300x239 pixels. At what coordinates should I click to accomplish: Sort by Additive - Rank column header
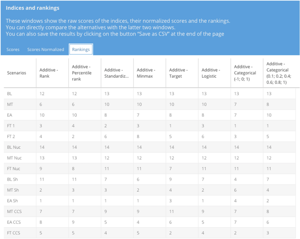tap(48, 73)
